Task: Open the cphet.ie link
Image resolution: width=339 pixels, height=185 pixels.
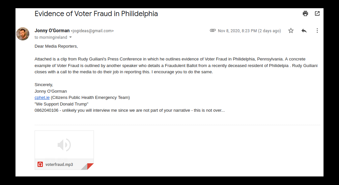Action: (42, 98)
